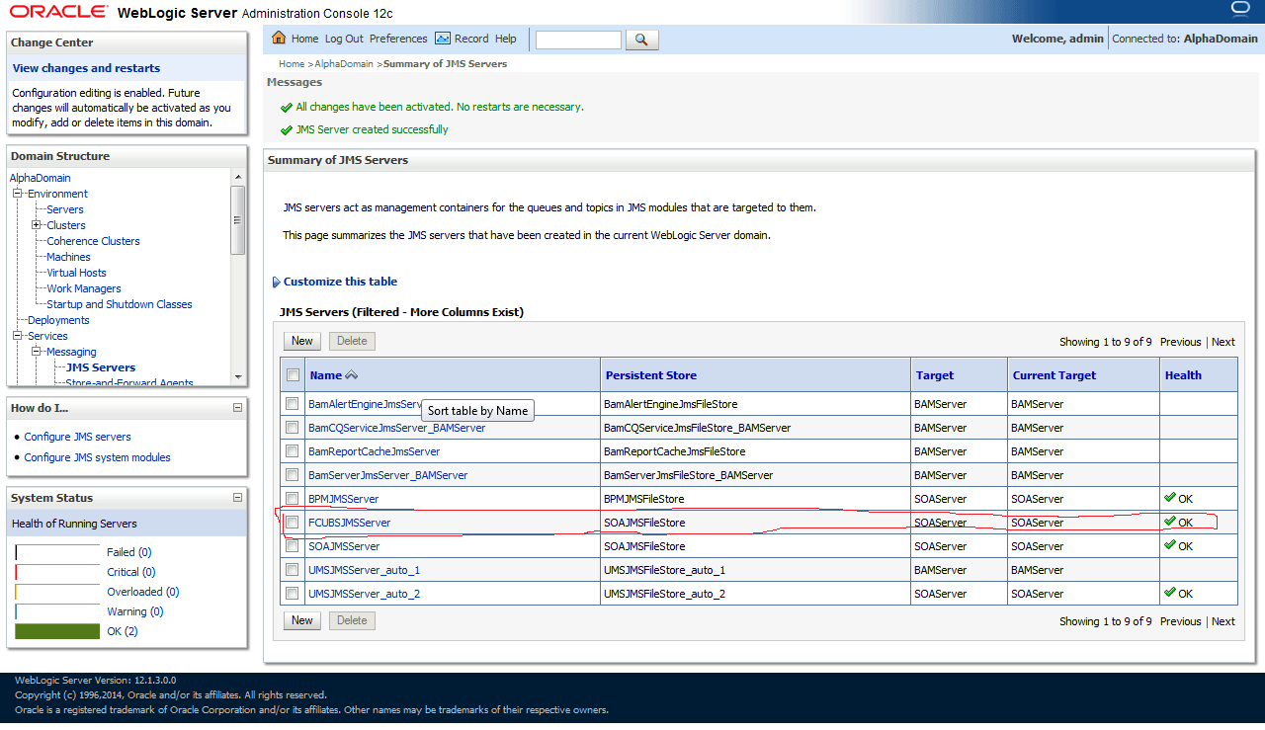Check the box for BamCQServiceJmsServer_BAMServer
The width and height of the screenshot is (1265, 730).
(292, 428)
